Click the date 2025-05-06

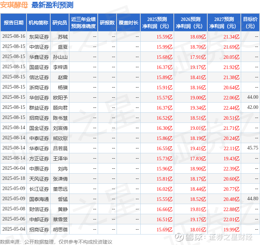(x=14, y=219)
